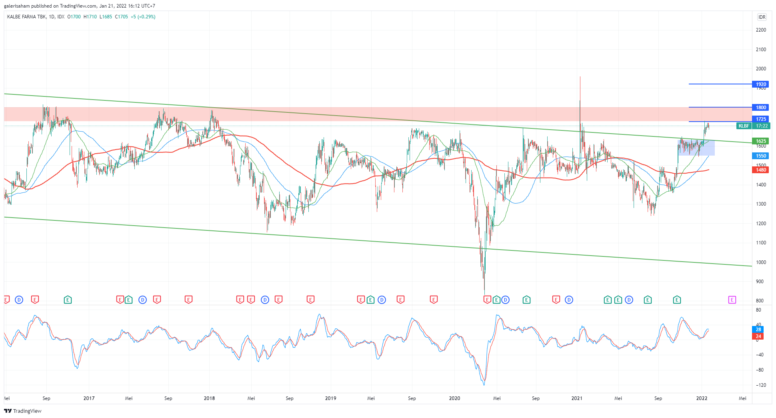Click the blue 1550 moving average label
Image resolution: width=776 pixels, height=418 pixels.
(760, 156)
